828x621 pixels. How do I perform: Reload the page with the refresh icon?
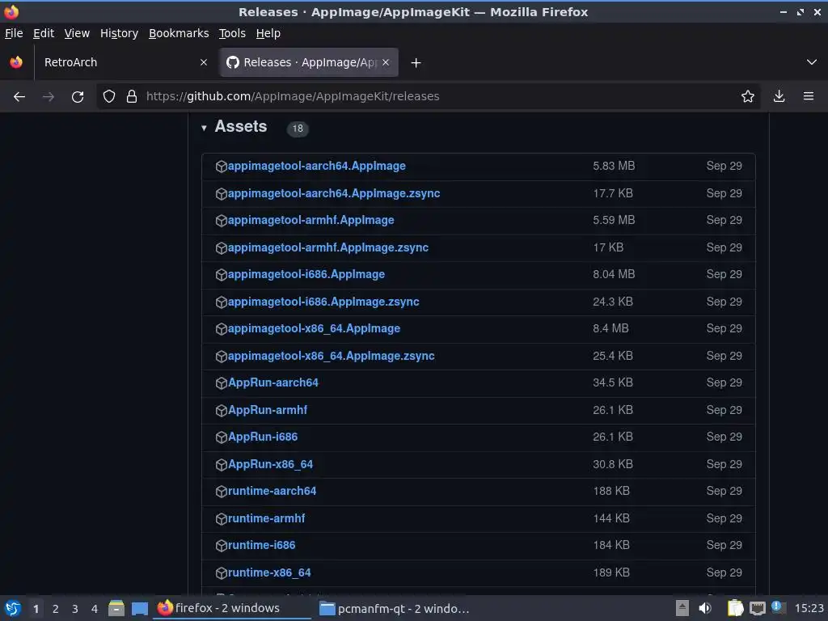[78, 97]
